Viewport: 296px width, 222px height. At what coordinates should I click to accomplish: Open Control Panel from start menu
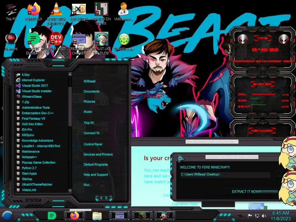(x=93, y=144)
